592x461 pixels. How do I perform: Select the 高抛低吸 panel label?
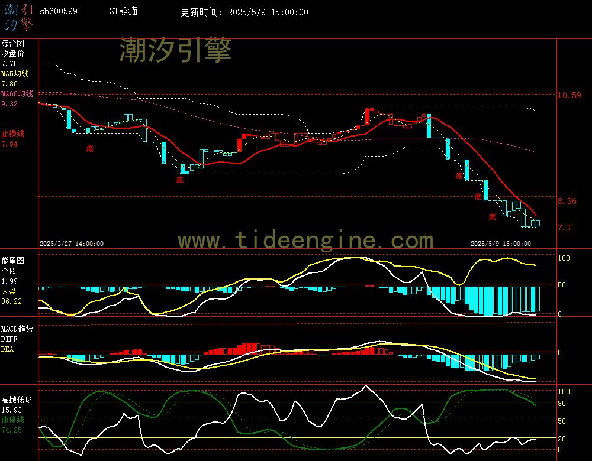pyautogui.click(x=16, y=400)
